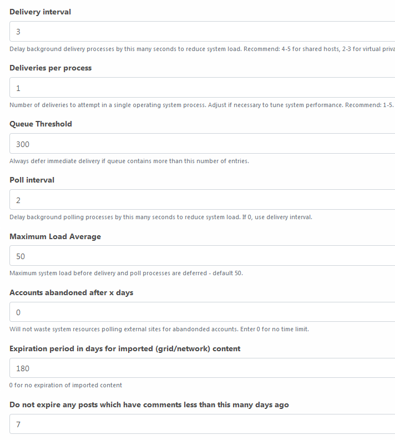Viewport: 395px width, 440px height.
Task: Click the Poll interval hint about background polling
Action: point(161,217)
